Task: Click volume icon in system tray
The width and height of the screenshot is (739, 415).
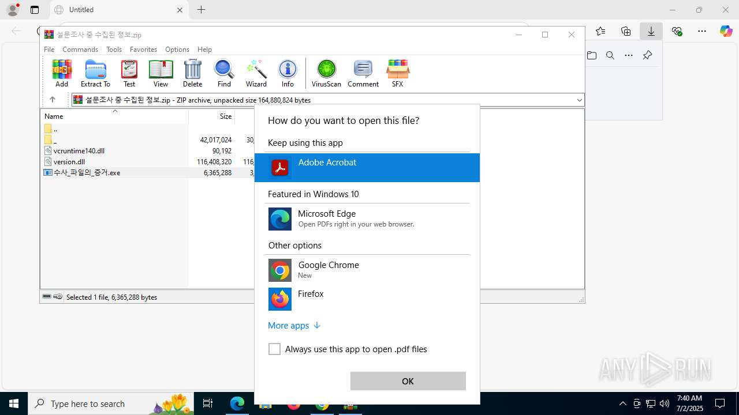Action: point(664,403)
